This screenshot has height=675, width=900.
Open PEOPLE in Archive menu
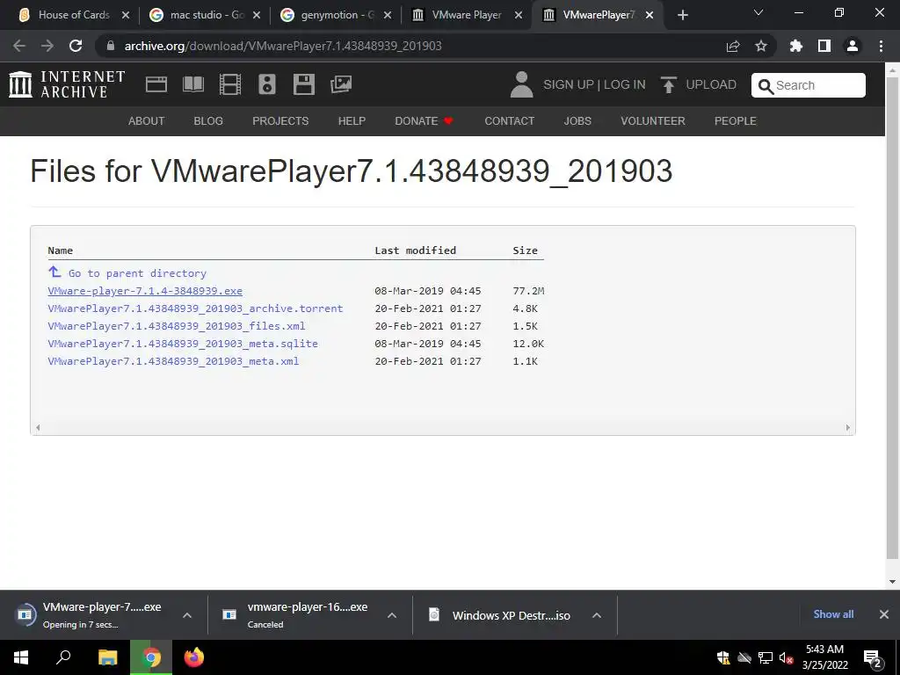click(x=736, y=121)
